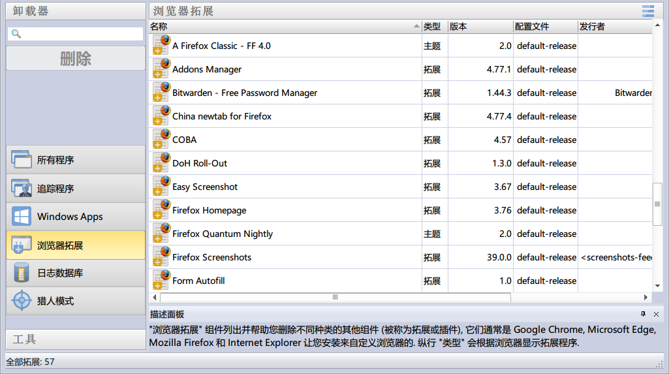The image size is (669, 374).
Task: Click the Hunter Mode (猎人模式) crosshair icon
Action: click(x=22, y=301)
